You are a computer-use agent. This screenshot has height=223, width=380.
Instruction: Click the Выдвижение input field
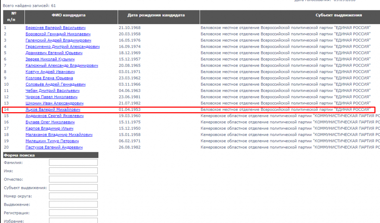pos(73,204)
